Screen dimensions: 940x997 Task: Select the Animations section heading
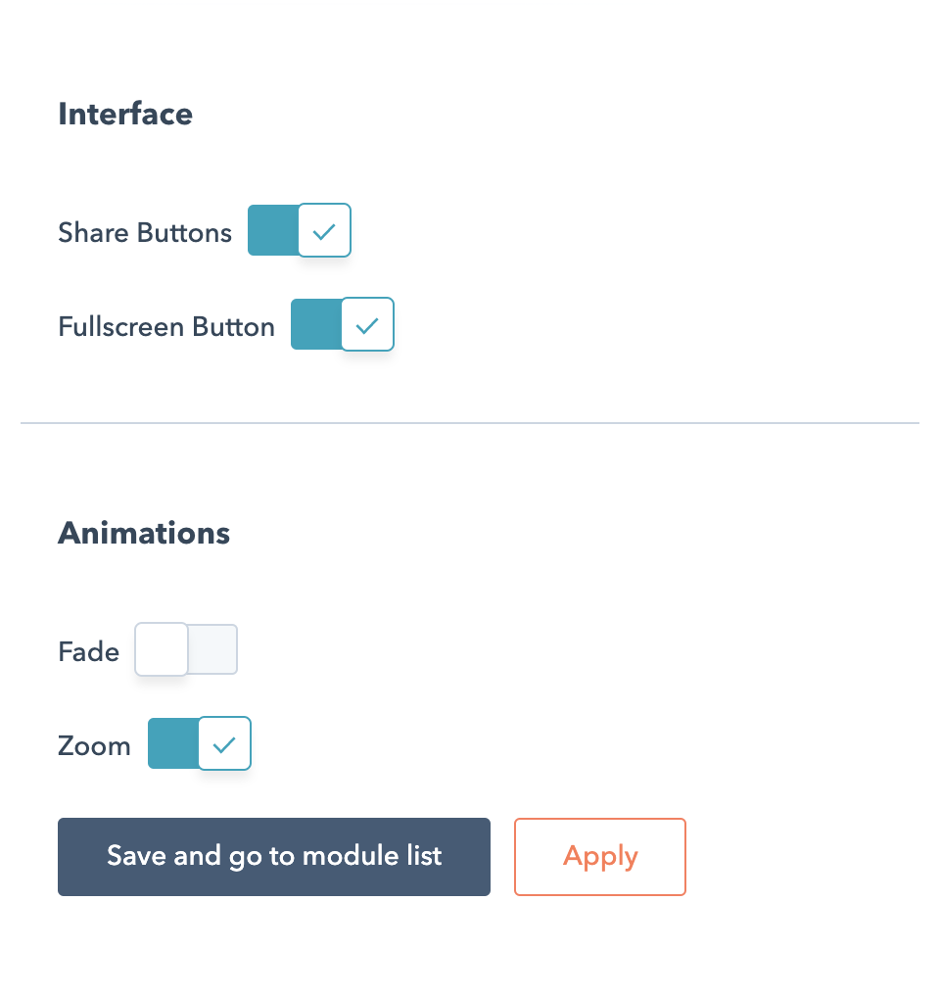[x=144, y=534]
